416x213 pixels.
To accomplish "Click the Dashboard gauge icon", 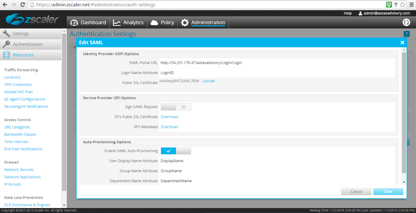I will click(74, 23).
